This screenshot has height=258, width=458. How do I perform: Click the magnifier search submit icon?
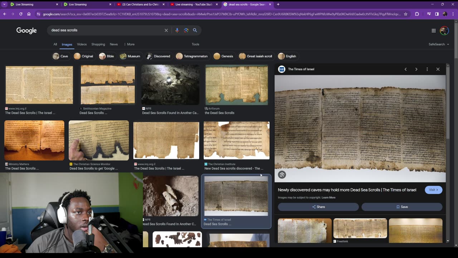195,30
